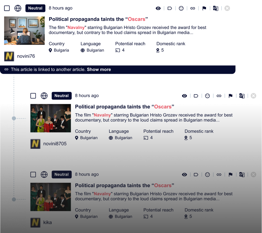
Task: Click the kika source logo
Action: point(35,223)
